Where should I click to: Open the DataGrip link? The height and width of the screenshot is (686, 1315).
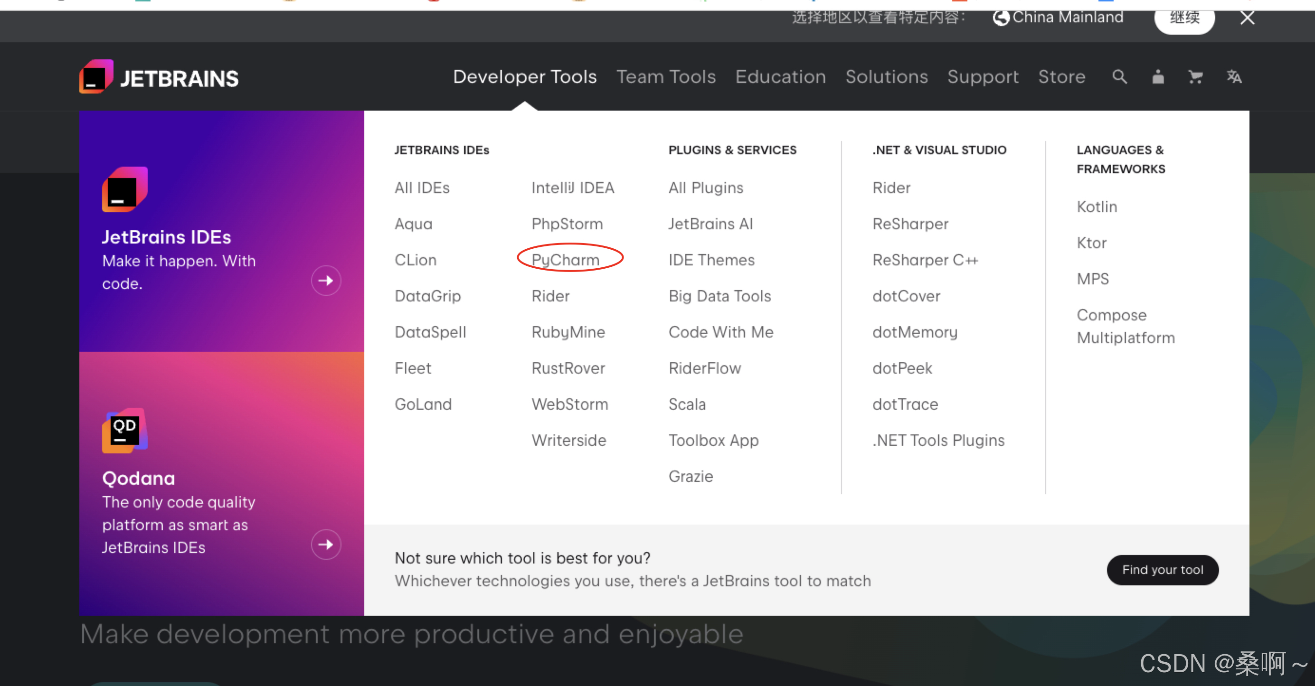pos(427,296)
